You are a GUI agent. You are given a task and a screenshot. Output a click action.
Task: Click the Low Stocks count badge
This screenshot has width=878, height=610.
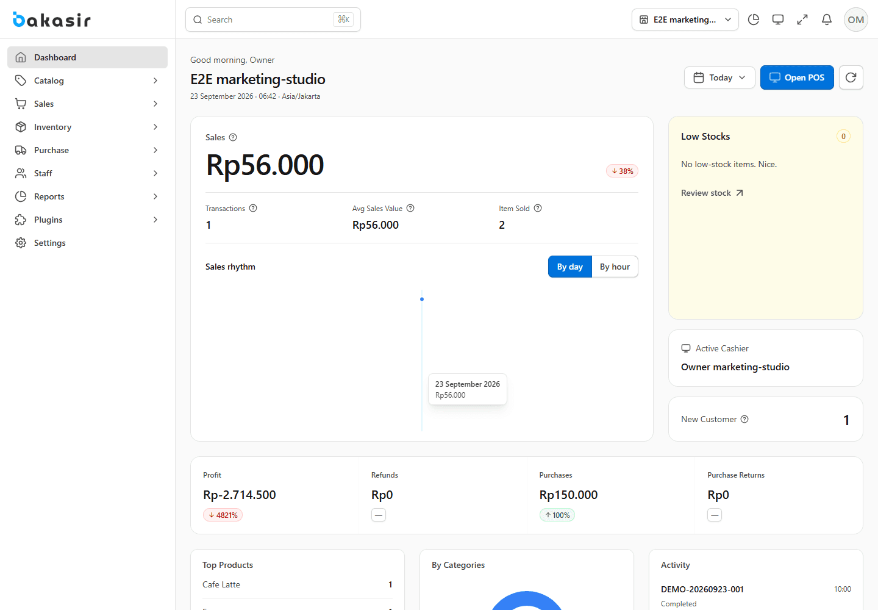[x=843, y=136]
